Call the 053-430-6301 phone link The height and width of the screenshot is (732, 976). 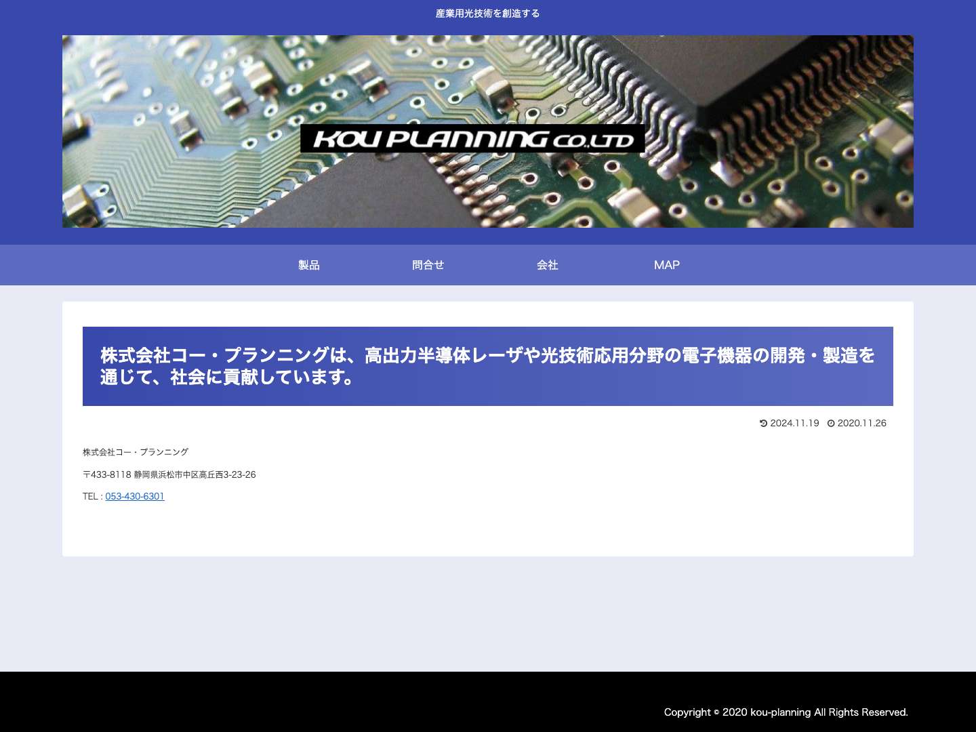click(x=134, y=496)
